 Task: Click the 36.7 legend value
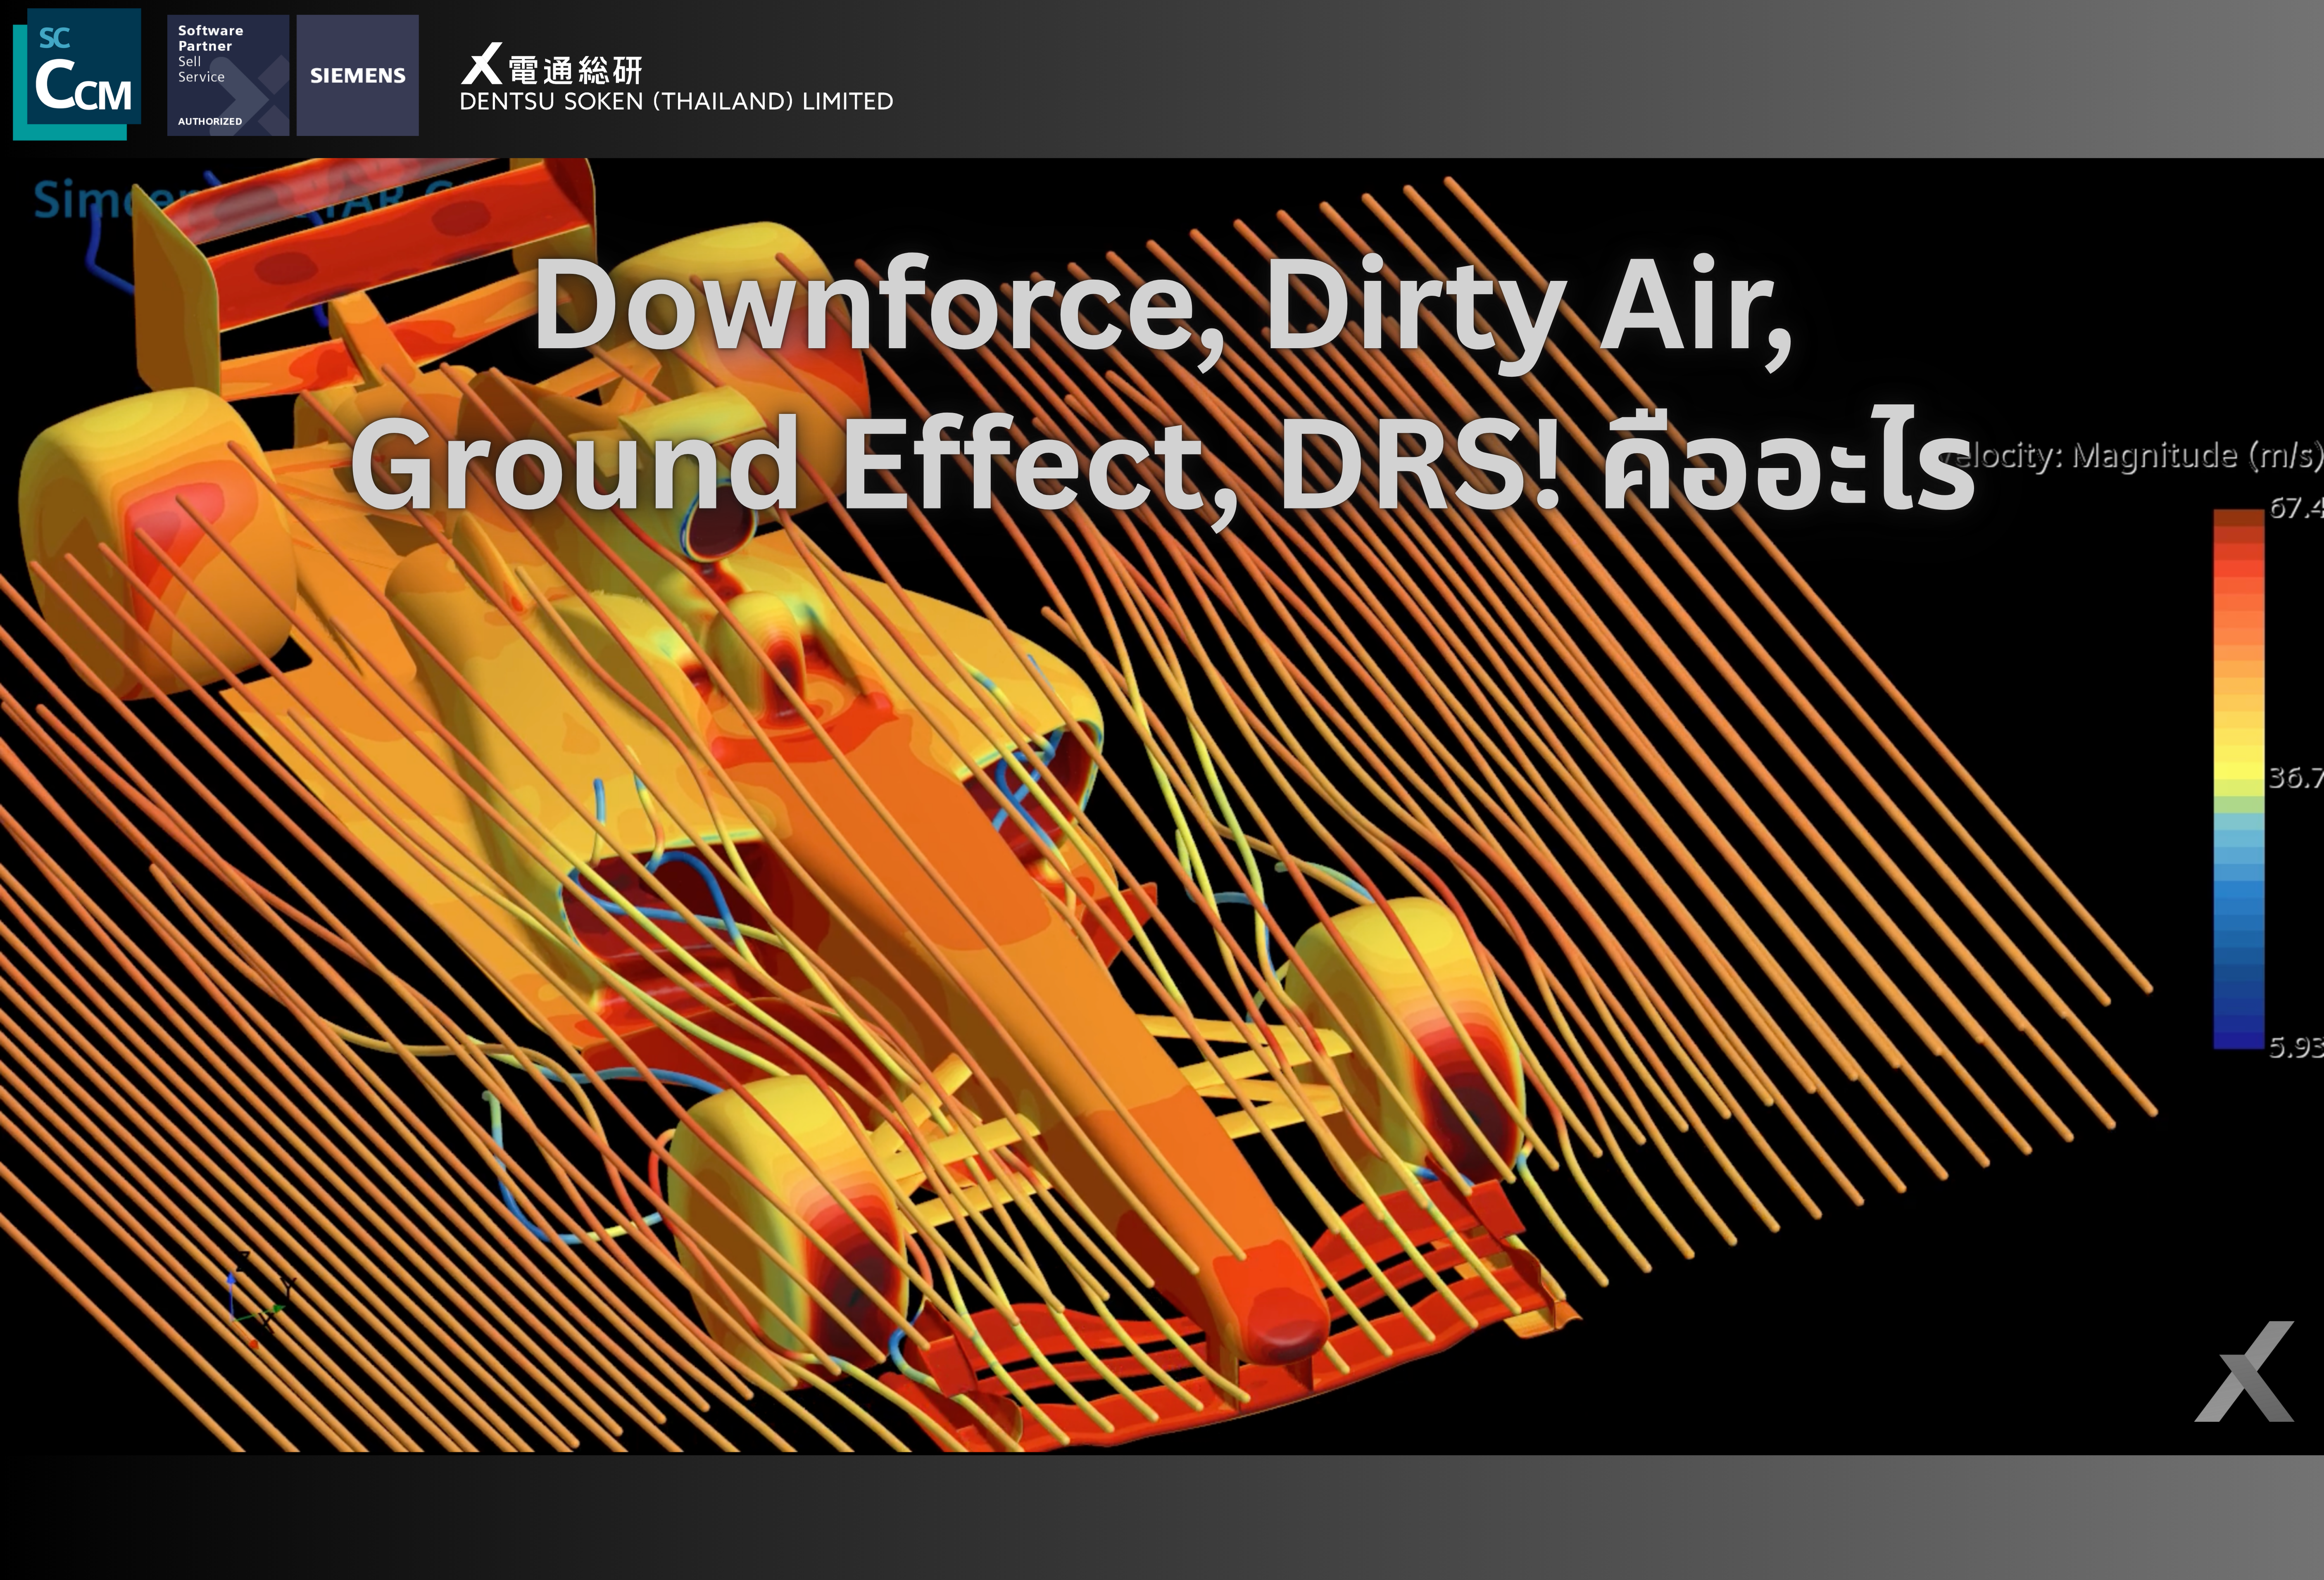(x=2296, y=777)
